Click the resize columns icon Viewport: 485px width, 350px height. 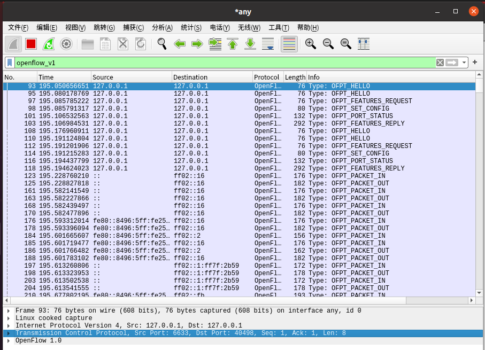coord(364,44)
